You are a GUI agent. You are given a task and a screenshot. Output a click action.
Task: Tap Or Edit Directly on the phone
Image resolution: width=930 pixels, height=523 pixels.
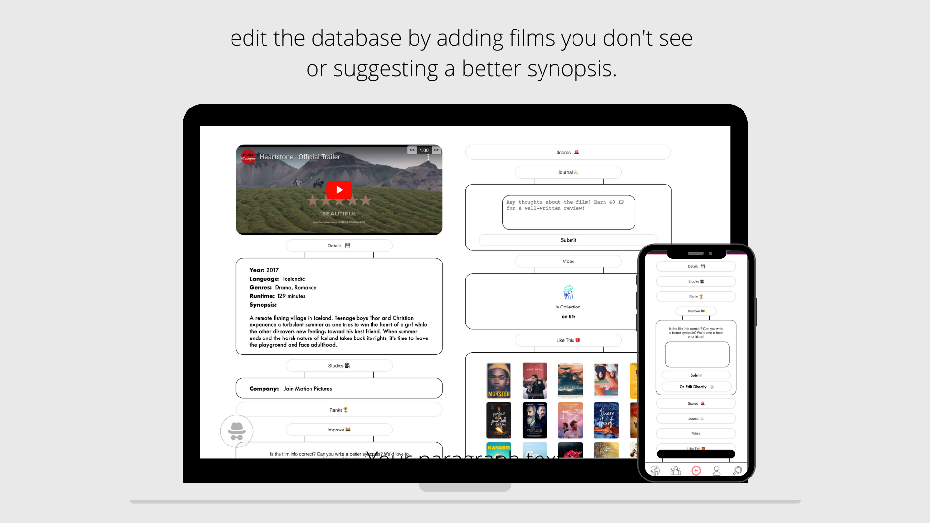[x=696, y=387]
